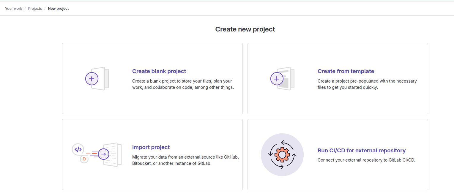Click the arrow circle icon in Import project
The height and width of the screenshot is (196, 454).
point(104,154)
